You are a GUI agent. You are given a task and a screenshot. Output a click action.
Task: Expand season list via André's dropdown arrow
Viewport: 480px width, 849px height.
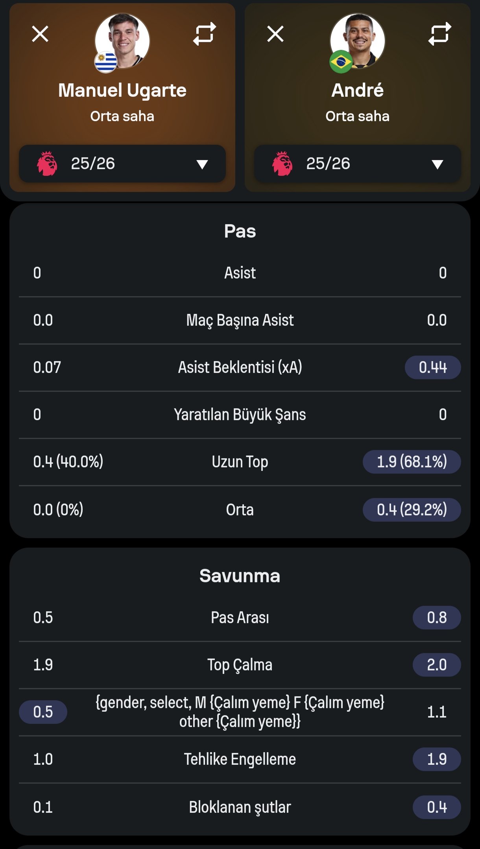pyautogui.click(x=438, y=164)
